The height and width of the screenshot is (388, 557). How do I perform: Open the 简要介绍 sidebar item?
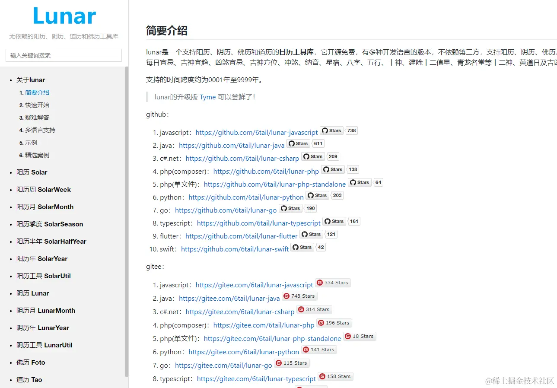point(37,92)
